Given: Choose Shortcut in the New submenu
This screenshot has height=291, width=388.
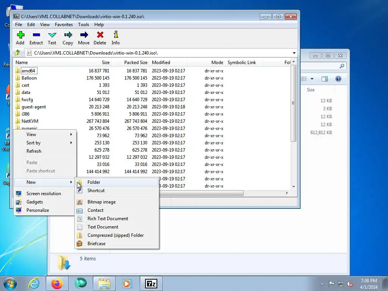Looking at the screenshot, I should coord(116,191).
